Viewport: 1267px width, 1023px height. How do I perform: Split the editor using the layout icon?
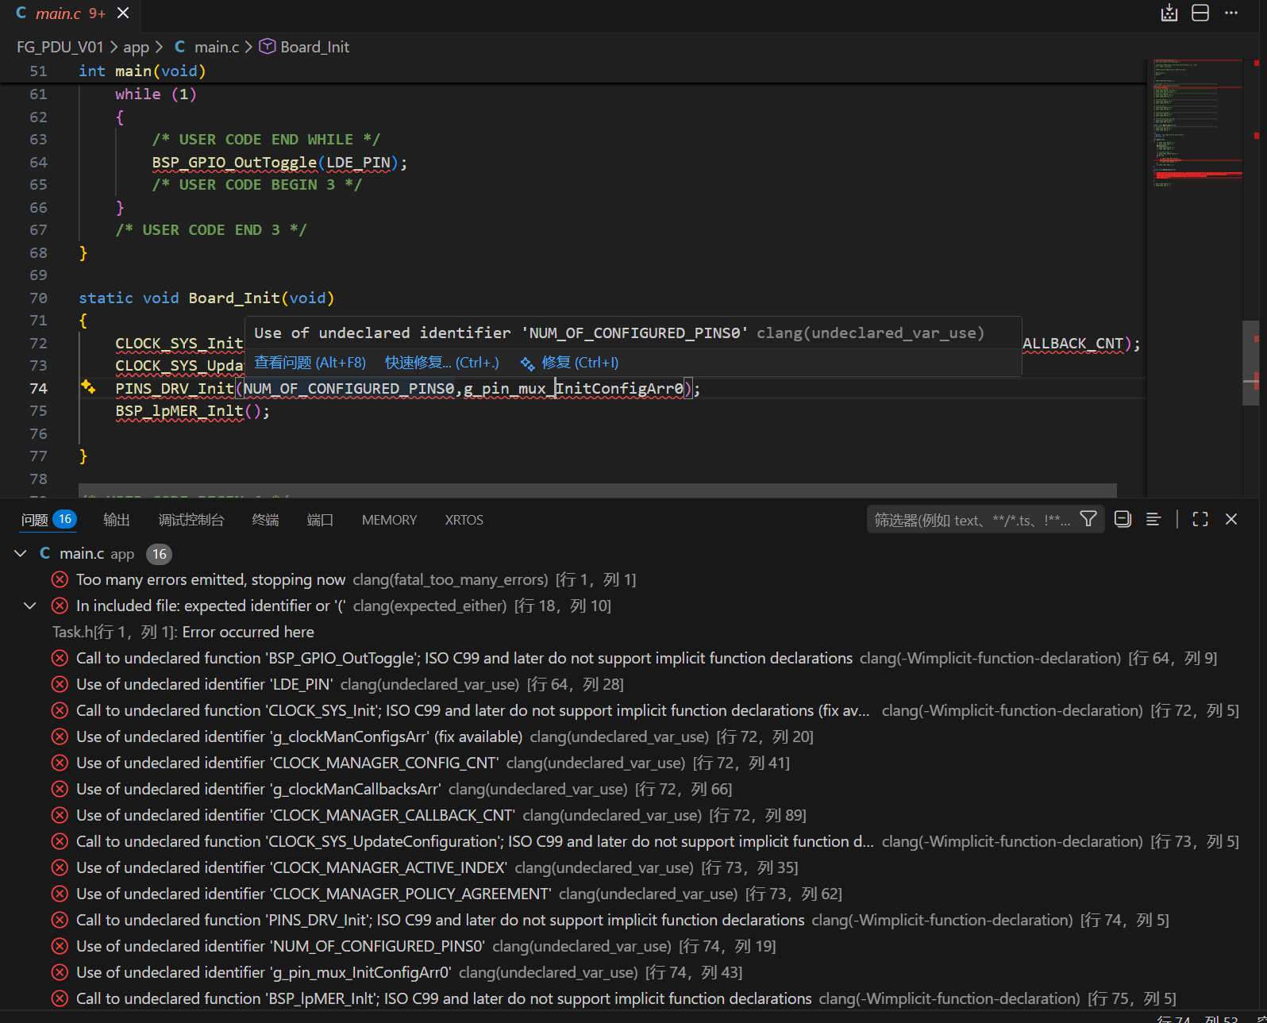coord(1200,13)
